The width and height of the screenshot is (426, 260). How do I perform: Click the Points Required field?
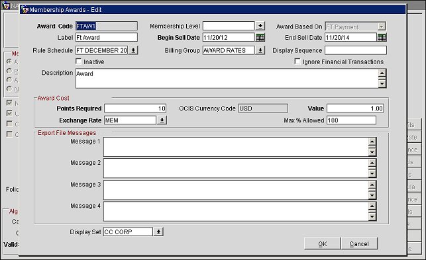[x=135, y=108]
